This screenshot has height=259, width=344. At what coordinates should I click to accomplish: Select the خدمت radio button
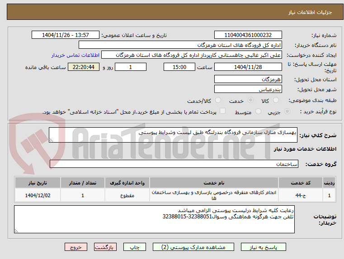(x=250, y=100)
